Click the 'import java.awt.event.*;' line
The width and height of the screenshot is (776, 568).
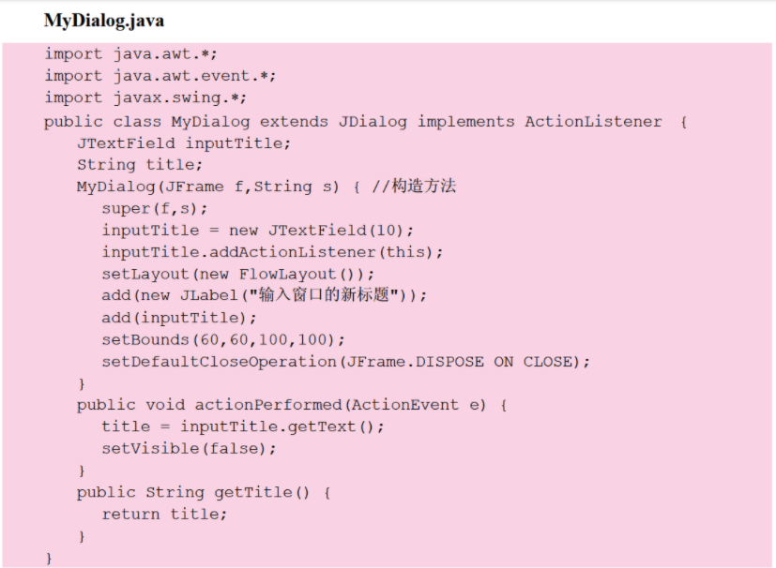click(160, 76)
